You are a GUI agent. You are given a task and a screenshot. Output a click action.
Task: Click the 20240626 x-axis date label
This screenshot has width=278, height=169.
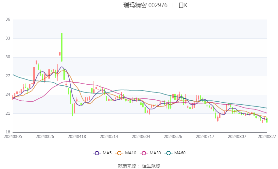[x=173, y=137]
